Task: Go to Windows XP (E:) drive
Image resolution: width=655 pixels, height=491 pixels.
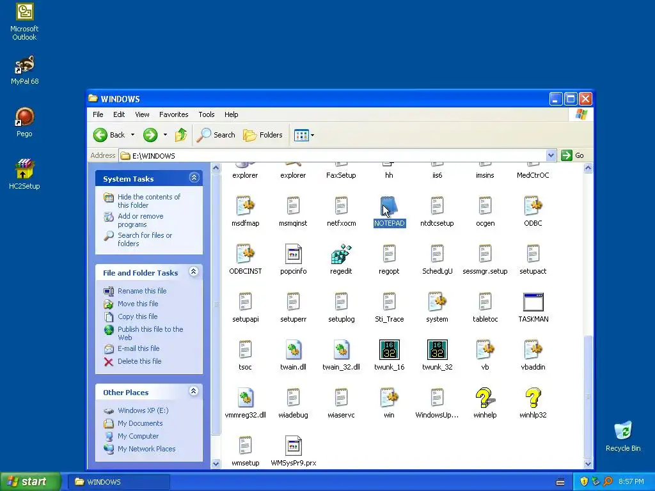Action: pyautogui.click(x=143, y=410)
